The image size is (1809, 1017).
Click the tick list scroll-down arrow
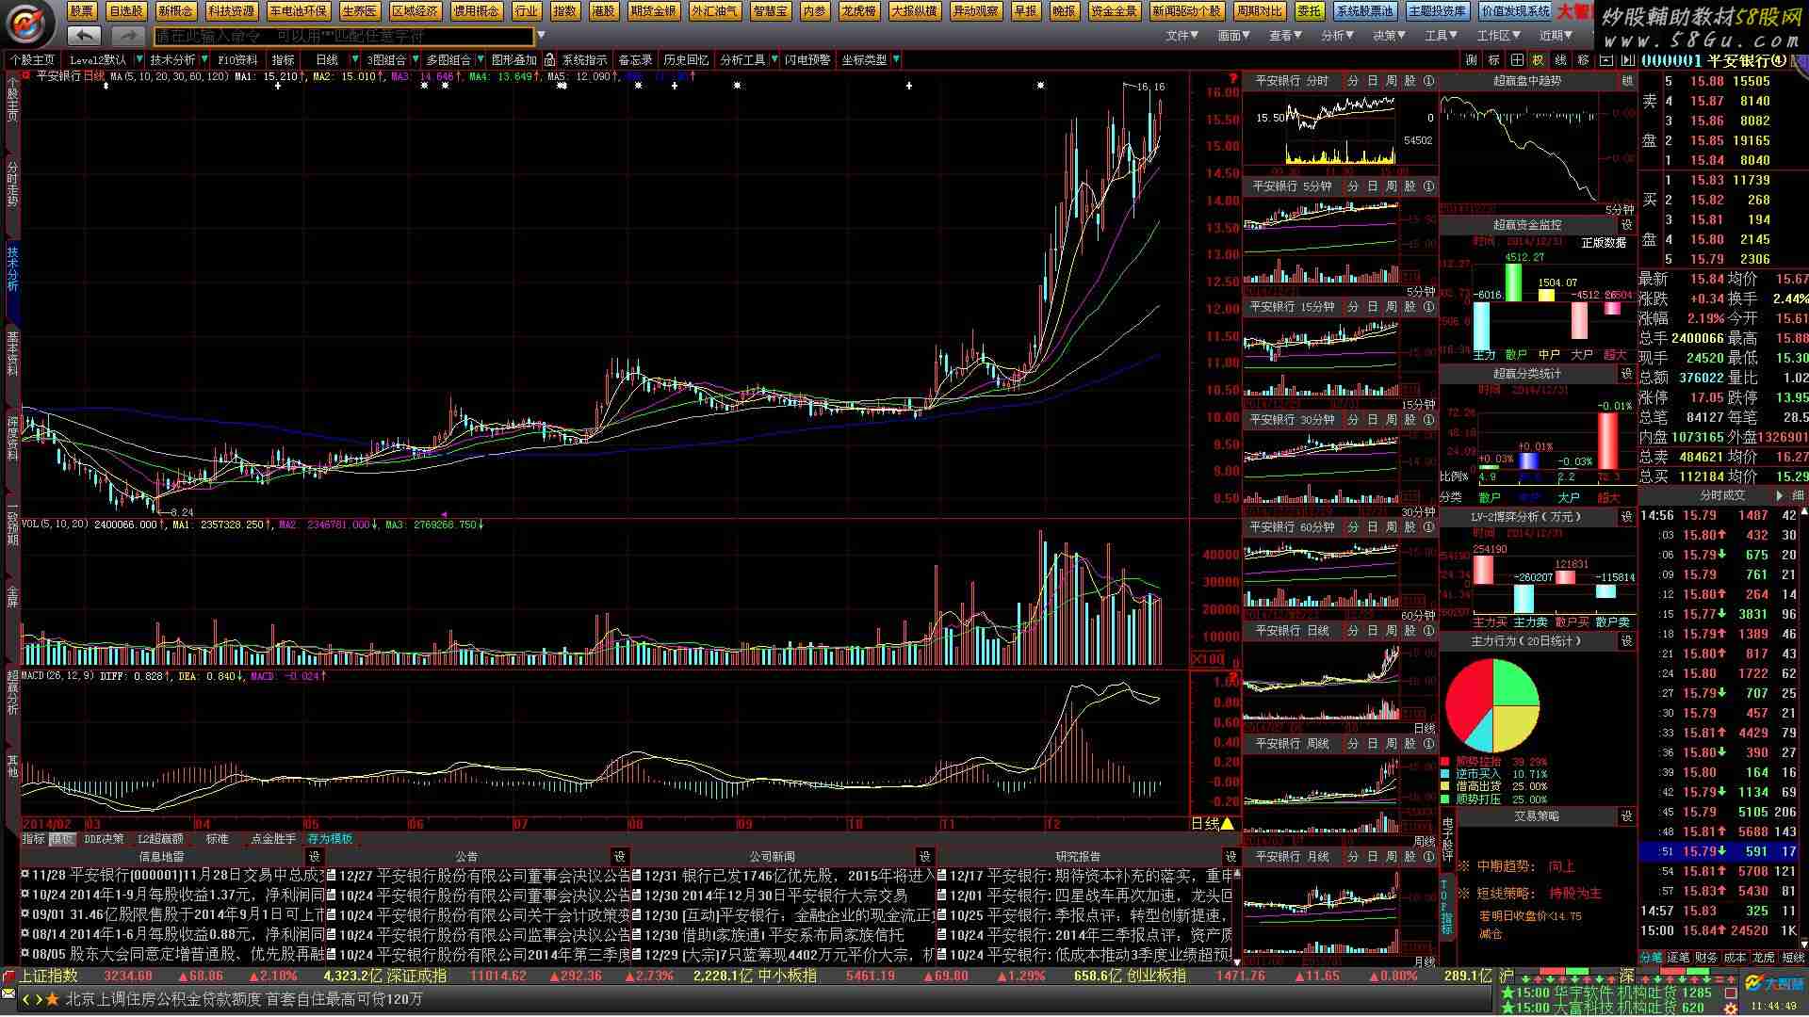tap(1802, 943)
